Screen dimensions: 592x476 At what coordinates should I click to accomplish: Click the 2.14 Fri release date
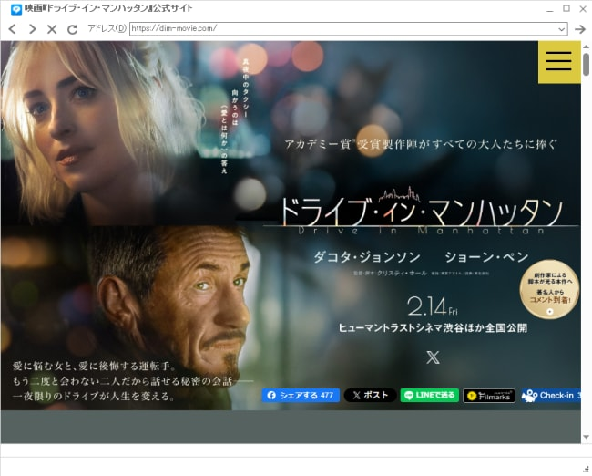(x=433, y=306)
